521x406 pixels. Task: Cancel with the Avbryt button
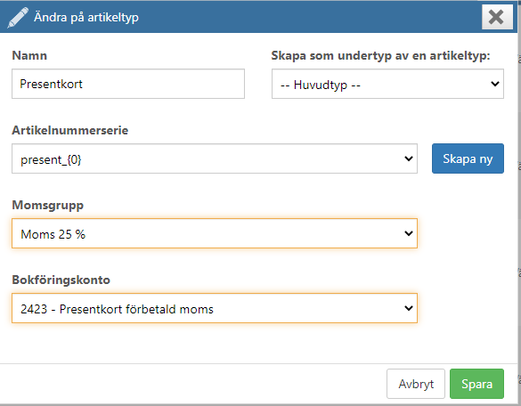click(416, 384)
